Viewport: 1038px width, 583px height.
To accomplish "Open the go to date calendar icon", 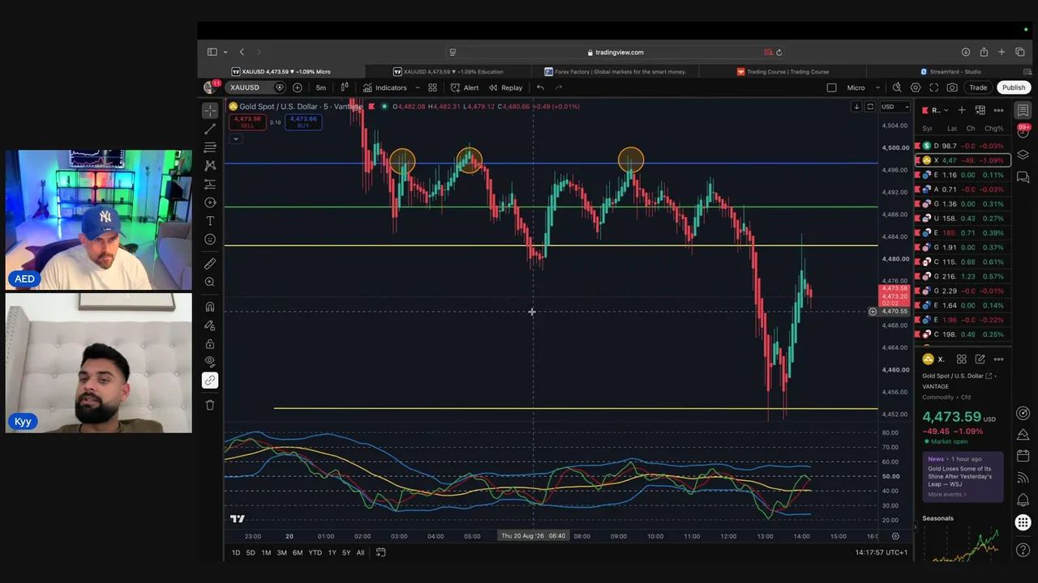I will pyautogui.click(x=380, y=552).
